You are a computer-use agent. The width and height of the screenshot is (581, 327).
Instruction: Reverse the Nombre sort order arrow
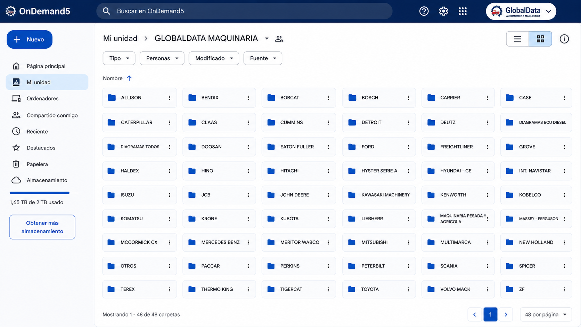129,78
